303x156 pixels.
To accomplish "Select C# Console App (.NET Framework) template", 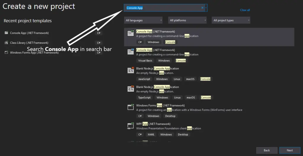I will point(209,37).
